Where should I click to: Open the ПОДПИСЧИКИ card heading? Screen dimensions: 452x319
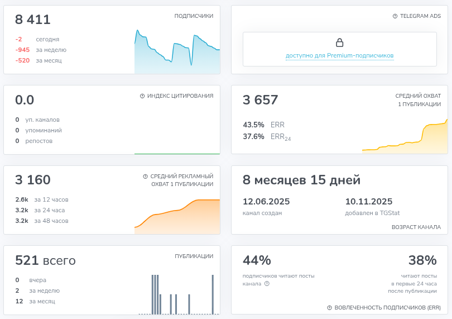tap(194, 16)
